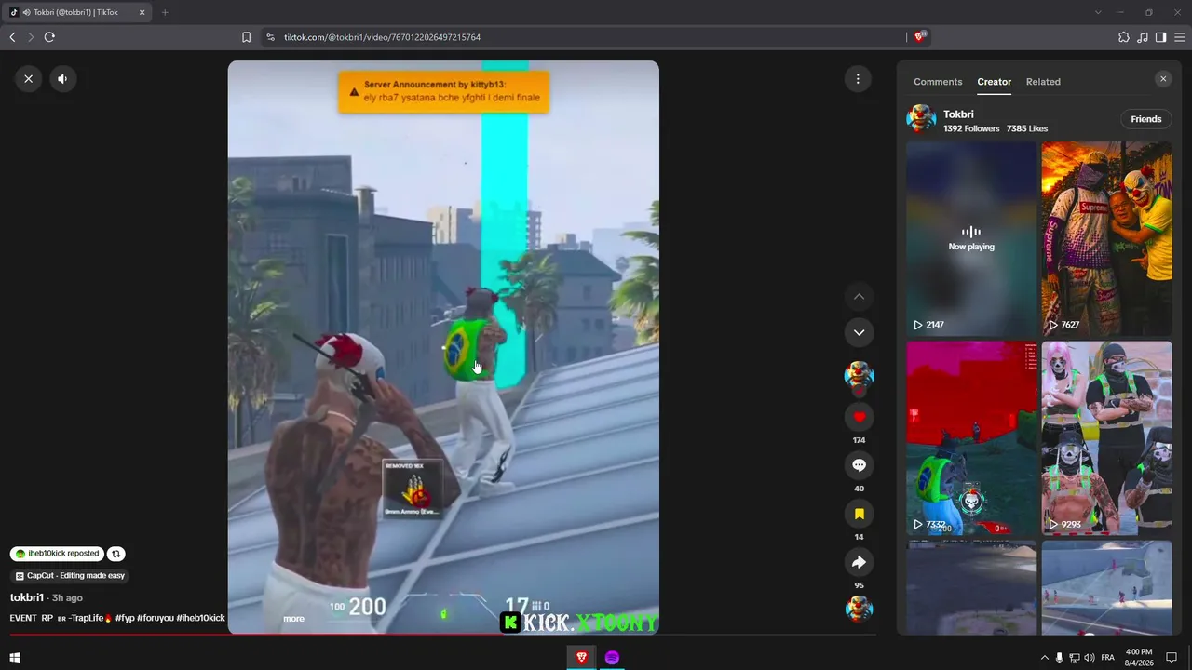
Task: Click the paused video frame
Action: [443, 347]
